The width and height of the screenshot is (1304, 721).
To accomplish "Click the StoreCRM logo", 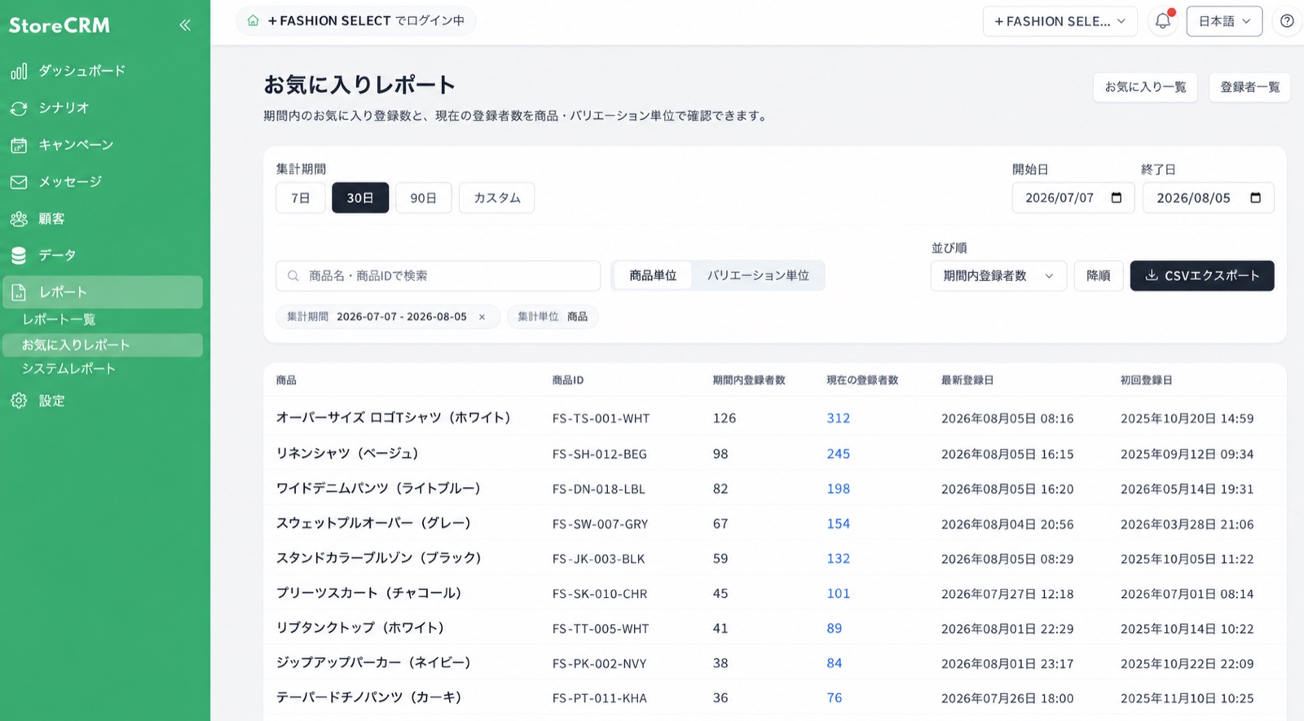I will pos(59,25).
